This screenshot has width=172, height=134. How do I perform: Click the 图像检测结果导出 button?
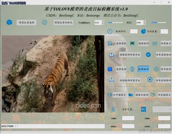[x=130, y=55]
